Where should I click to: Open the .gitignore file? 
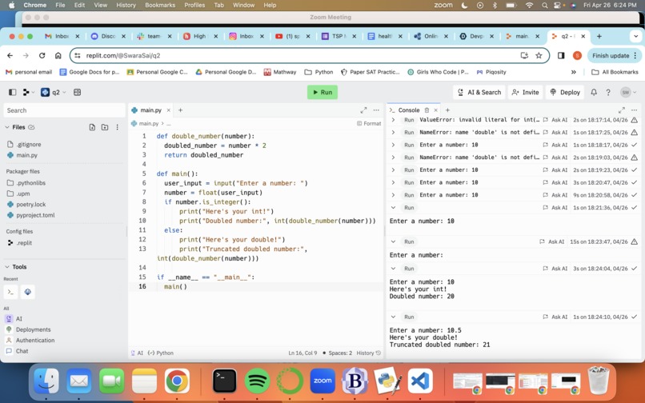point(28,145)
